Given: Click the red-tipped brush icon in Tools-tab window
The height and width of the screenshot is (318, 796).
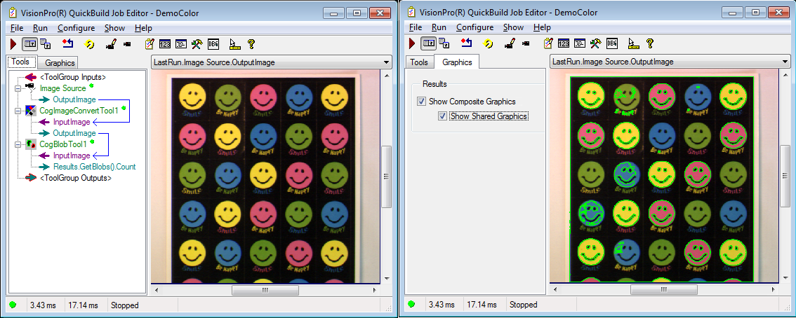Looking at the screenshot, I should pyautogui.click(x=110, y=44).
